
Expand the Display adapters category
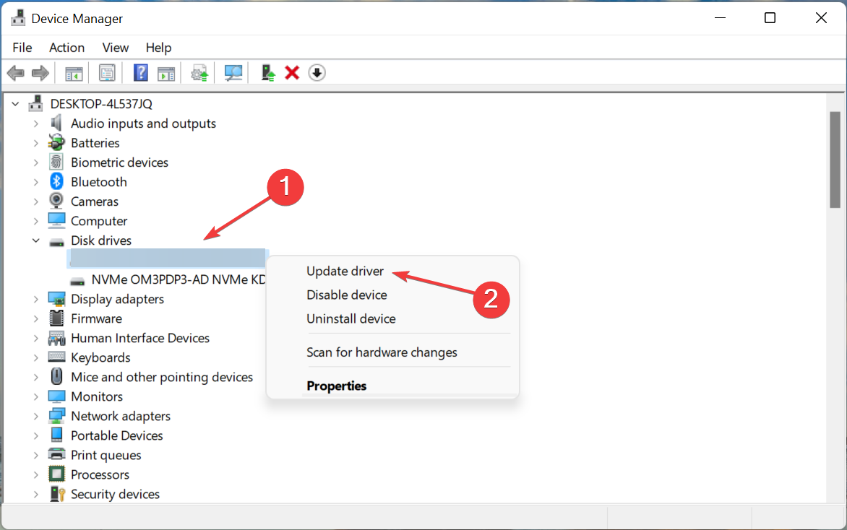[x=35, y=298]
